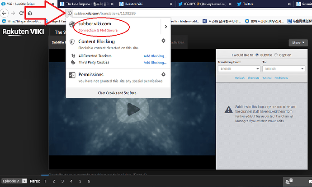
Task: Jump to Part 5 of the episode
Action: click(80, 181)
